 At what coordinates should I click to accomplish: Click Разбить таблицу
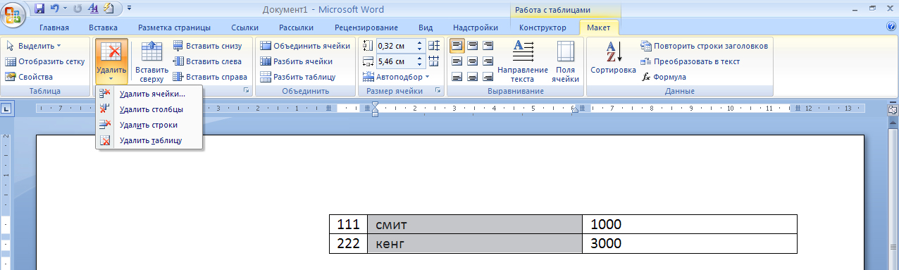click(297, 77)
